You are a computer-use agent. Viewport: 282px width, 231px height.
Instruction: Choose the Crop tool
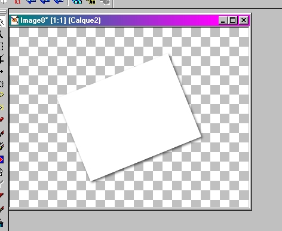click(x=2, y=59)
